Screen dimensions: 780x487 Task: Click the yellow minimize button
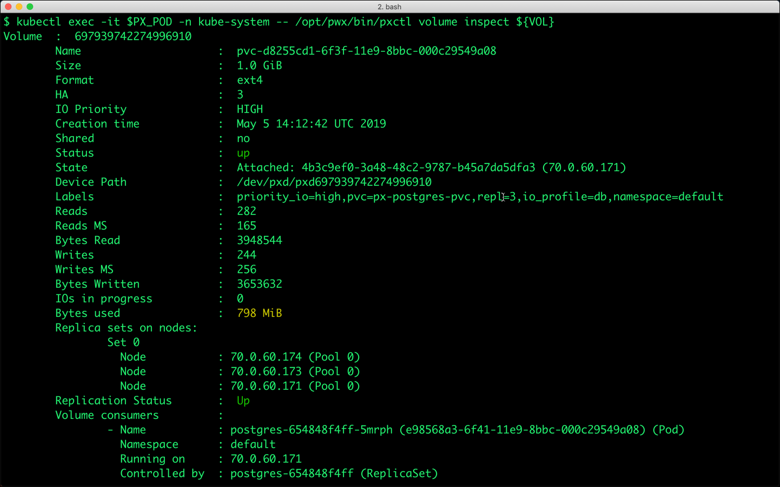coord(18,6)
